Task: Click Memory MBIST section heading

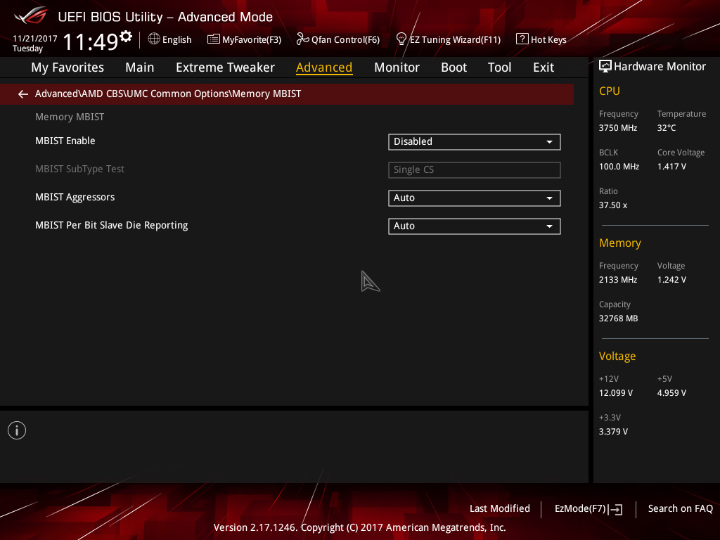Action: click(x=70, y=117)
